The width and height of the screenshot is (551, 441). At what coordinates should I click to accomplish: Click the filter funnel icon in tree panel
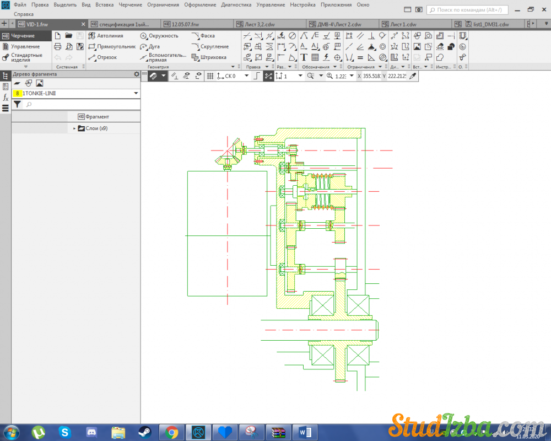pyautogui.click(x=17, y=104)
